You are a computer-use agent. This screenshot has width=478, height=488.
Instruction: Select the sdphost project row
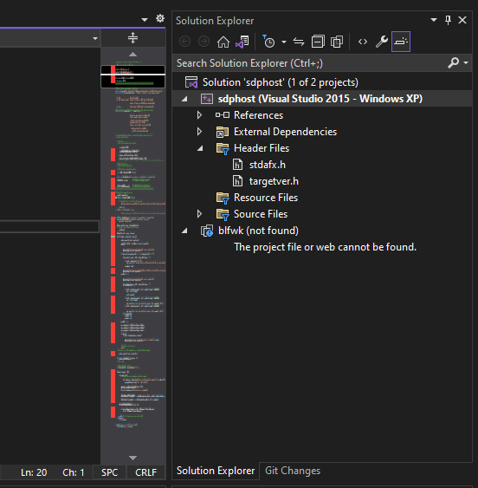point(322,99)
